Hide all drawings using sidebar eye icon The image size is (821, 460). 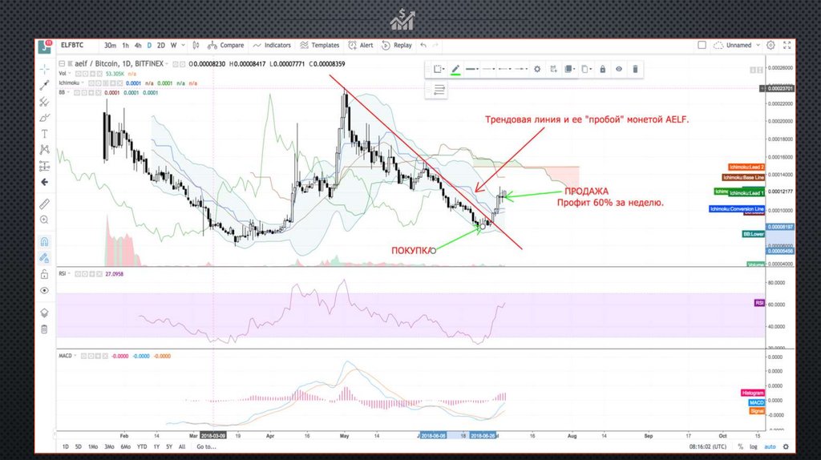pos(45,291)
